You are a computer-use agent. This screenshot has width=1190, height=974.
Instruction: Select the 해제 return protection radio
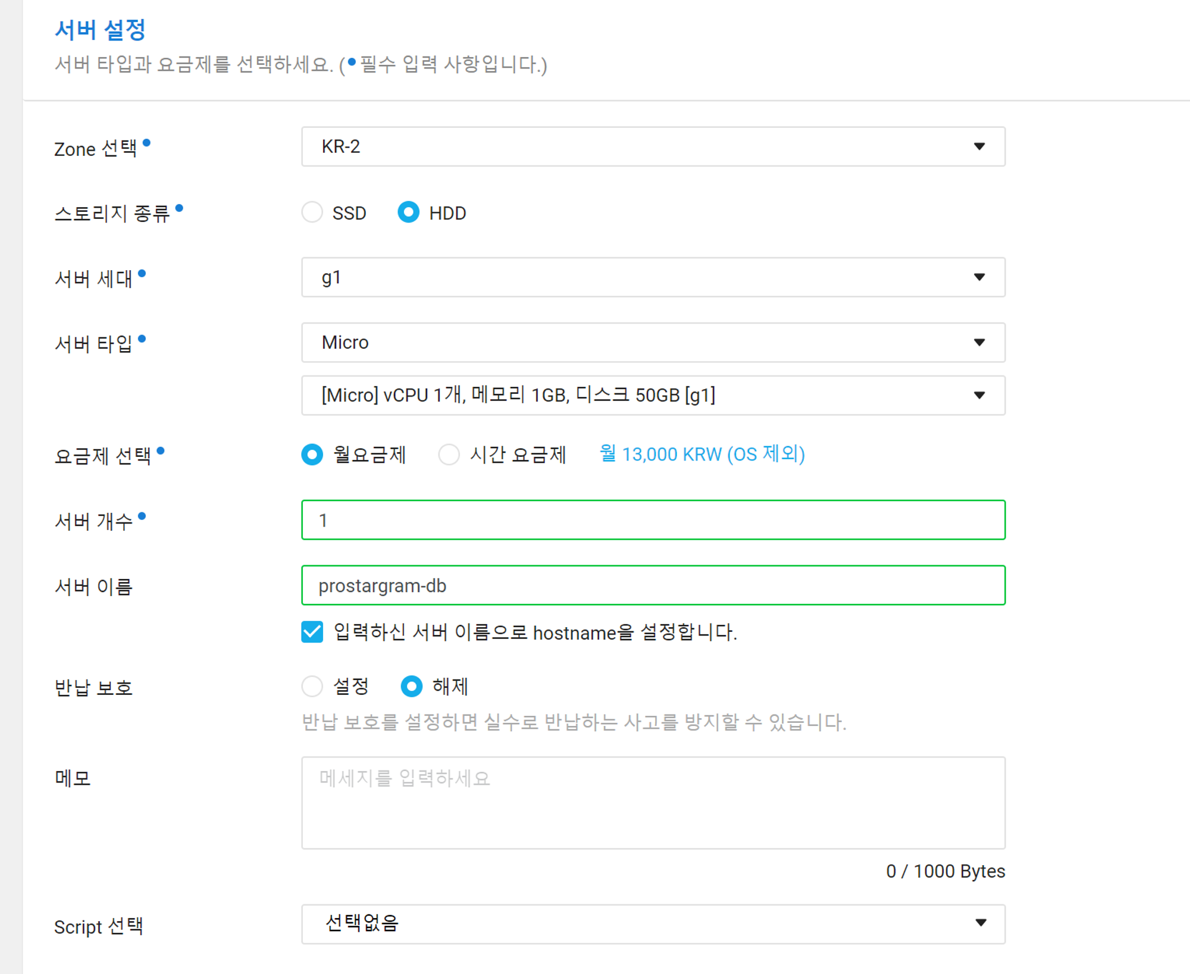pyautogui.click(x=412, y=687)
